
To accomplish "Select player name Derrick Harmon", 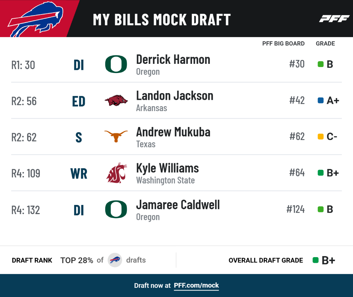I will (x=173, y=60).
